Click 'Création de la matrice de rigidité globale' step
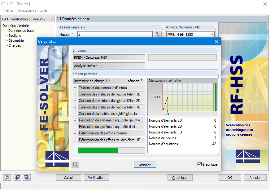Screen dimensions: 270x190 point(111,114)
